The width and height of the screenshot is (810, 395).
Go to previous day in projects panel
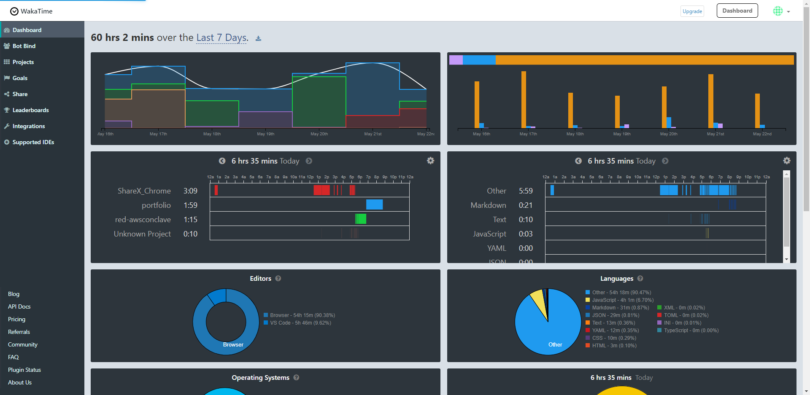(222, 161)
